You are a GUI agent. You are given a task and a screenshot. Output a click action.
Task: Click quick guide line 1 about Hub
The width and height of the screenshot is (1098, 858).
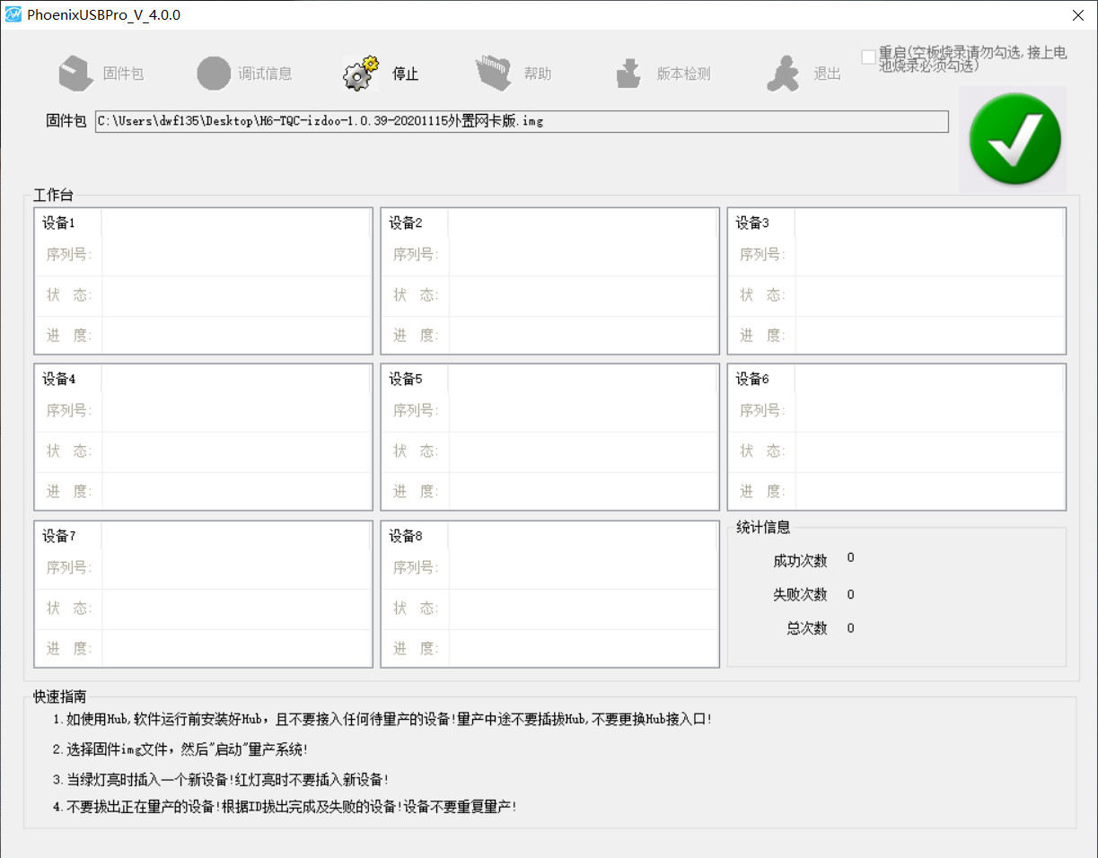(382, 720)
